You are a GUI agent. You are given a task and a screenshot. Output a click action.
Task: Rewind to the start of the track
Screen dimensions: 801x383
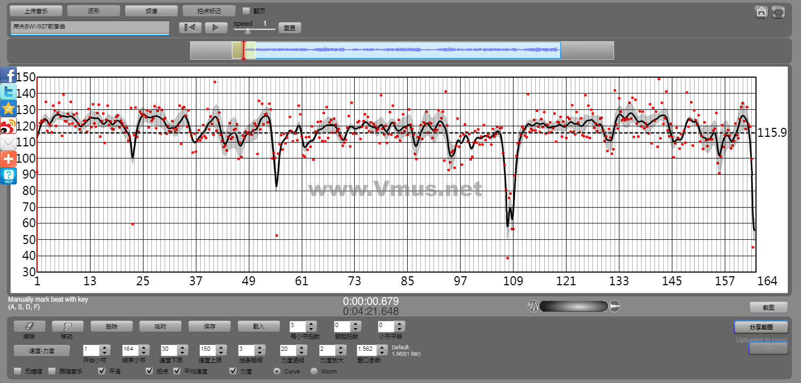click(x=190, y=28)
